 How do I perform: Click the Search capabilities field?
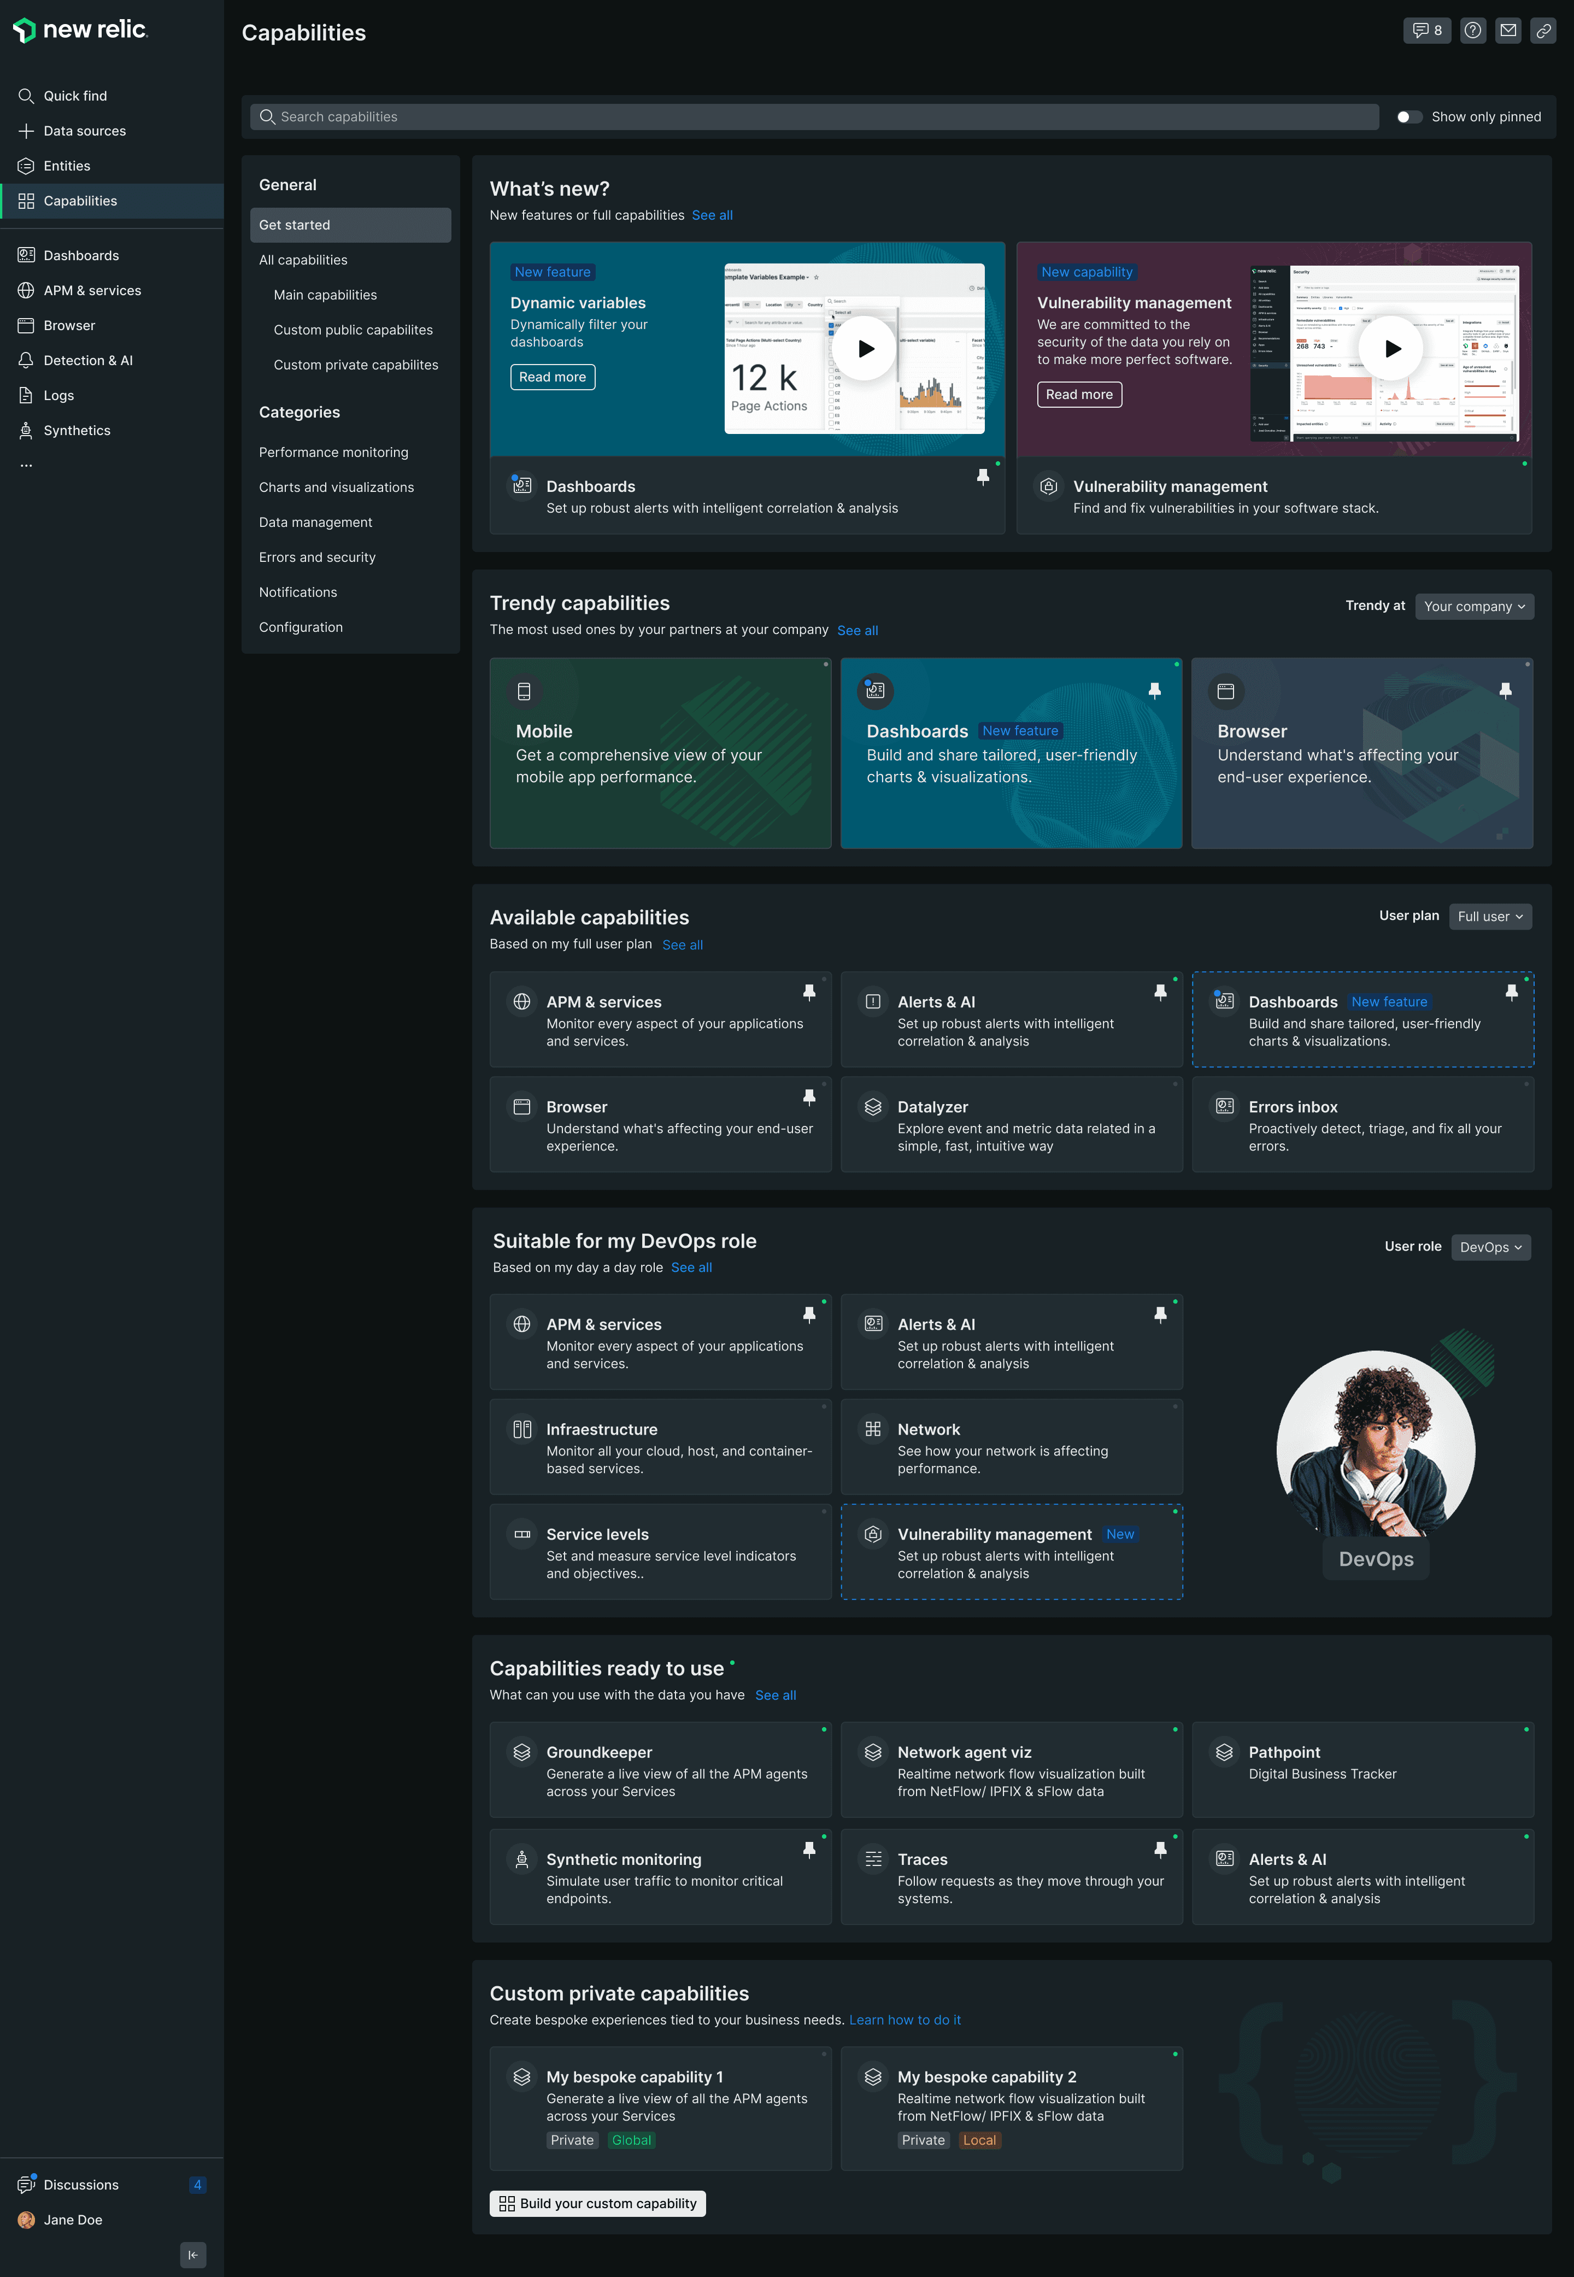tap(814, 116)
